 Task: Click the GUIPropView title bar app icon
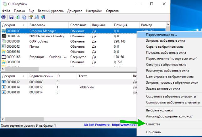(5, 4)
